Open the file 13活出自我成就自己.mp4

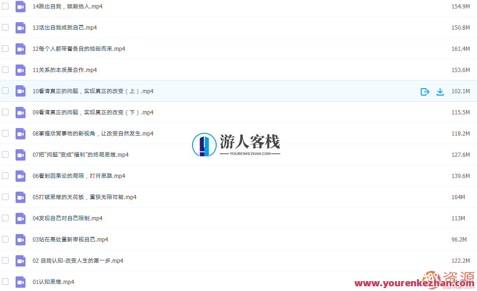pos(64,27)
